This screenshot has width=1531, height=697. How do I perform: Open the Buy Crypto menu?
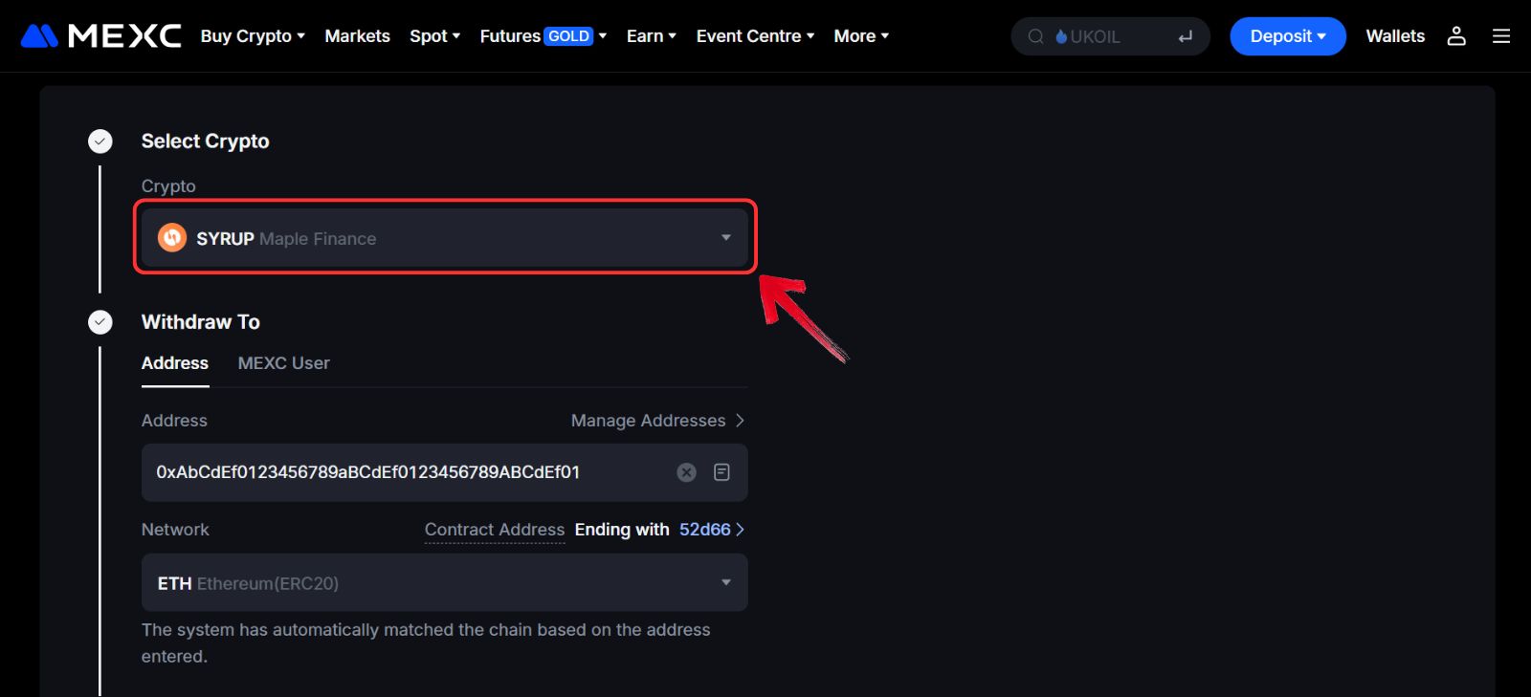[252, 36]
